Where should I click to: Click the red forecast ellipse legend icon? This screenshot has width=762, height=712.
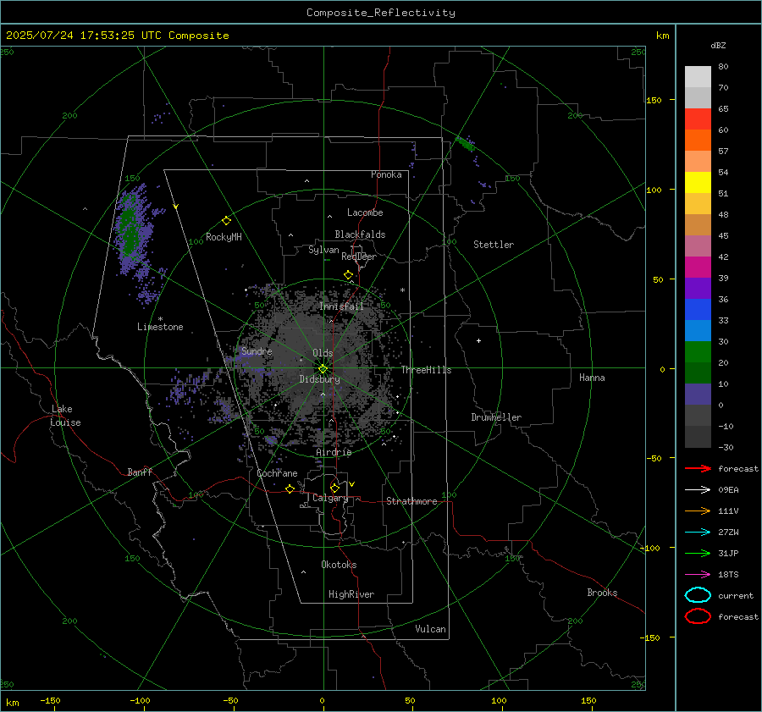coord(698,616)
